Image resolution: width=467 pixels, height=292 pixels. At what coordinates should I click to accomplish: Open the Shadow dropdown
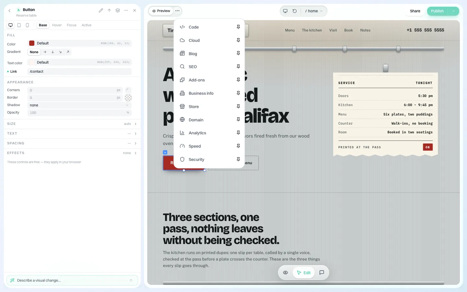point(79,105)
